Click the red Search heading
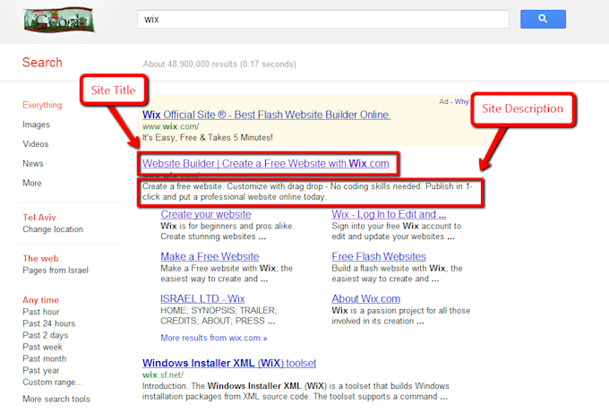Screen dimensions: 609x413 coord(42,63)
